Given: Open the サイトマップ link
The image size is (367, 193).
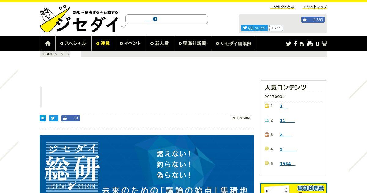Looking at the screenshot, I should [x=315, y=7].
